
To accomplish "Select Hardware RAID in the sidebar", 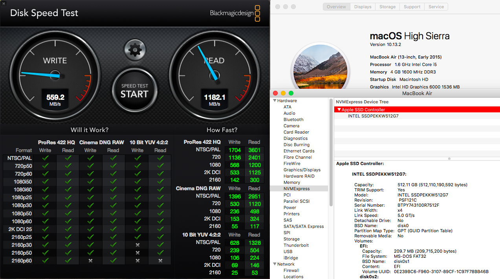I will 299,176.
